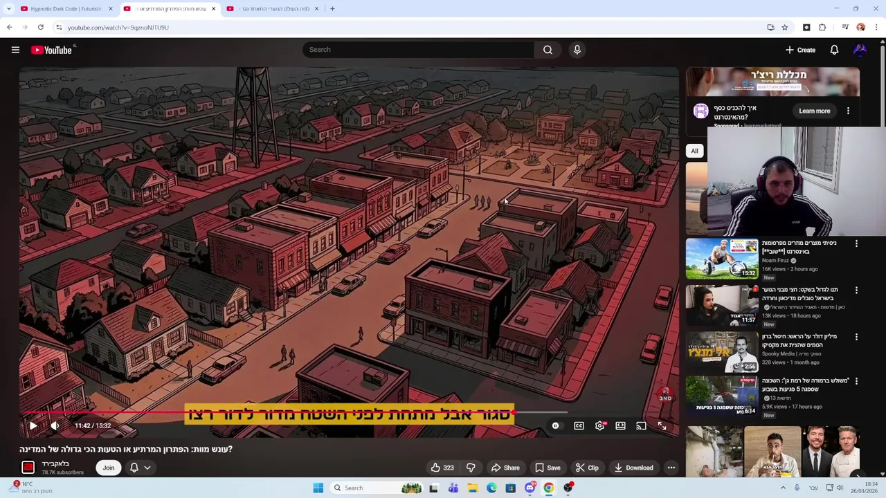
Task: Switch the player to theater mode
Action: point(620,426)
